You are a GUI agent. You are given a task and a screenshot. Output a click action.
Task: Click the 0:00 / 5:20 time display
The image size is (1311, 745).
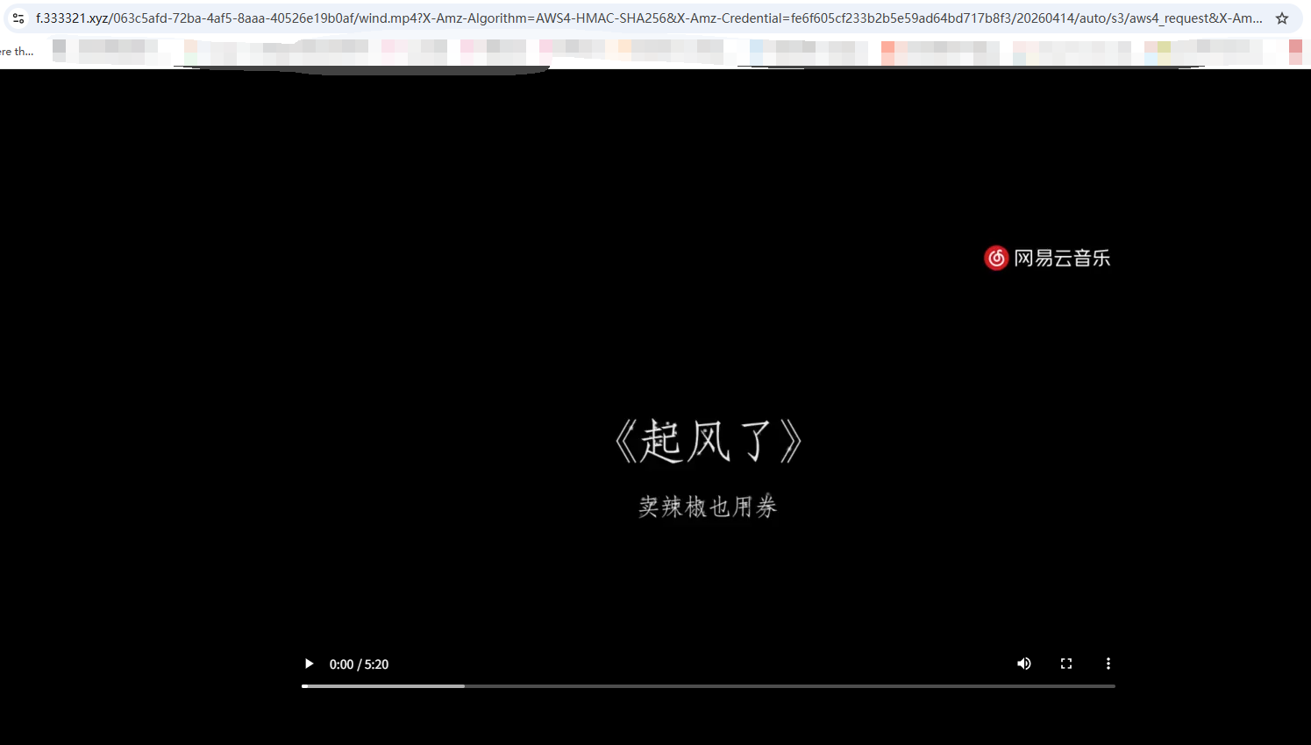(x=359, y=664)
